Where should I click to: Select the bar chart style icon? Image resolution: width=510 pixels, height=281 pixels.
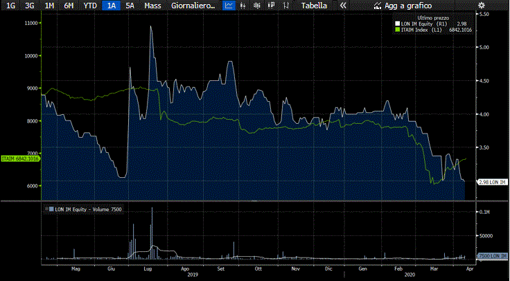point(243,6)
